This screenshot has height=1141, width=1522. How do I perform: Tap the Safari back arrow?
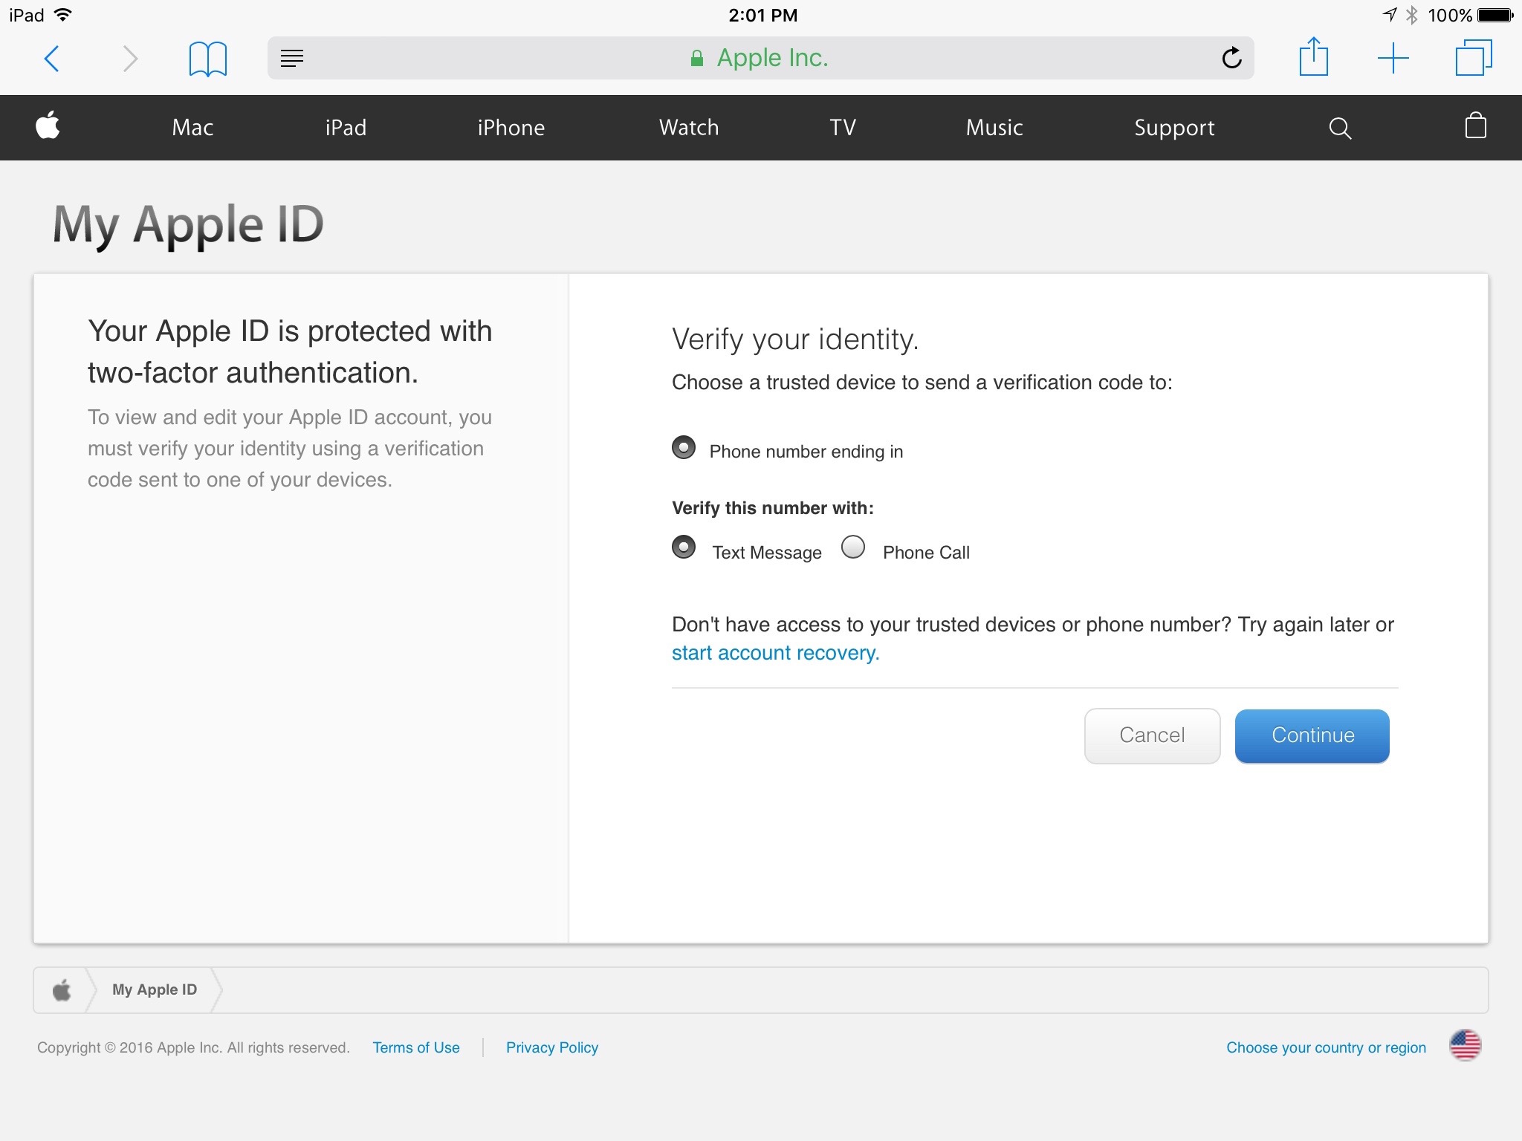(51, 59)
